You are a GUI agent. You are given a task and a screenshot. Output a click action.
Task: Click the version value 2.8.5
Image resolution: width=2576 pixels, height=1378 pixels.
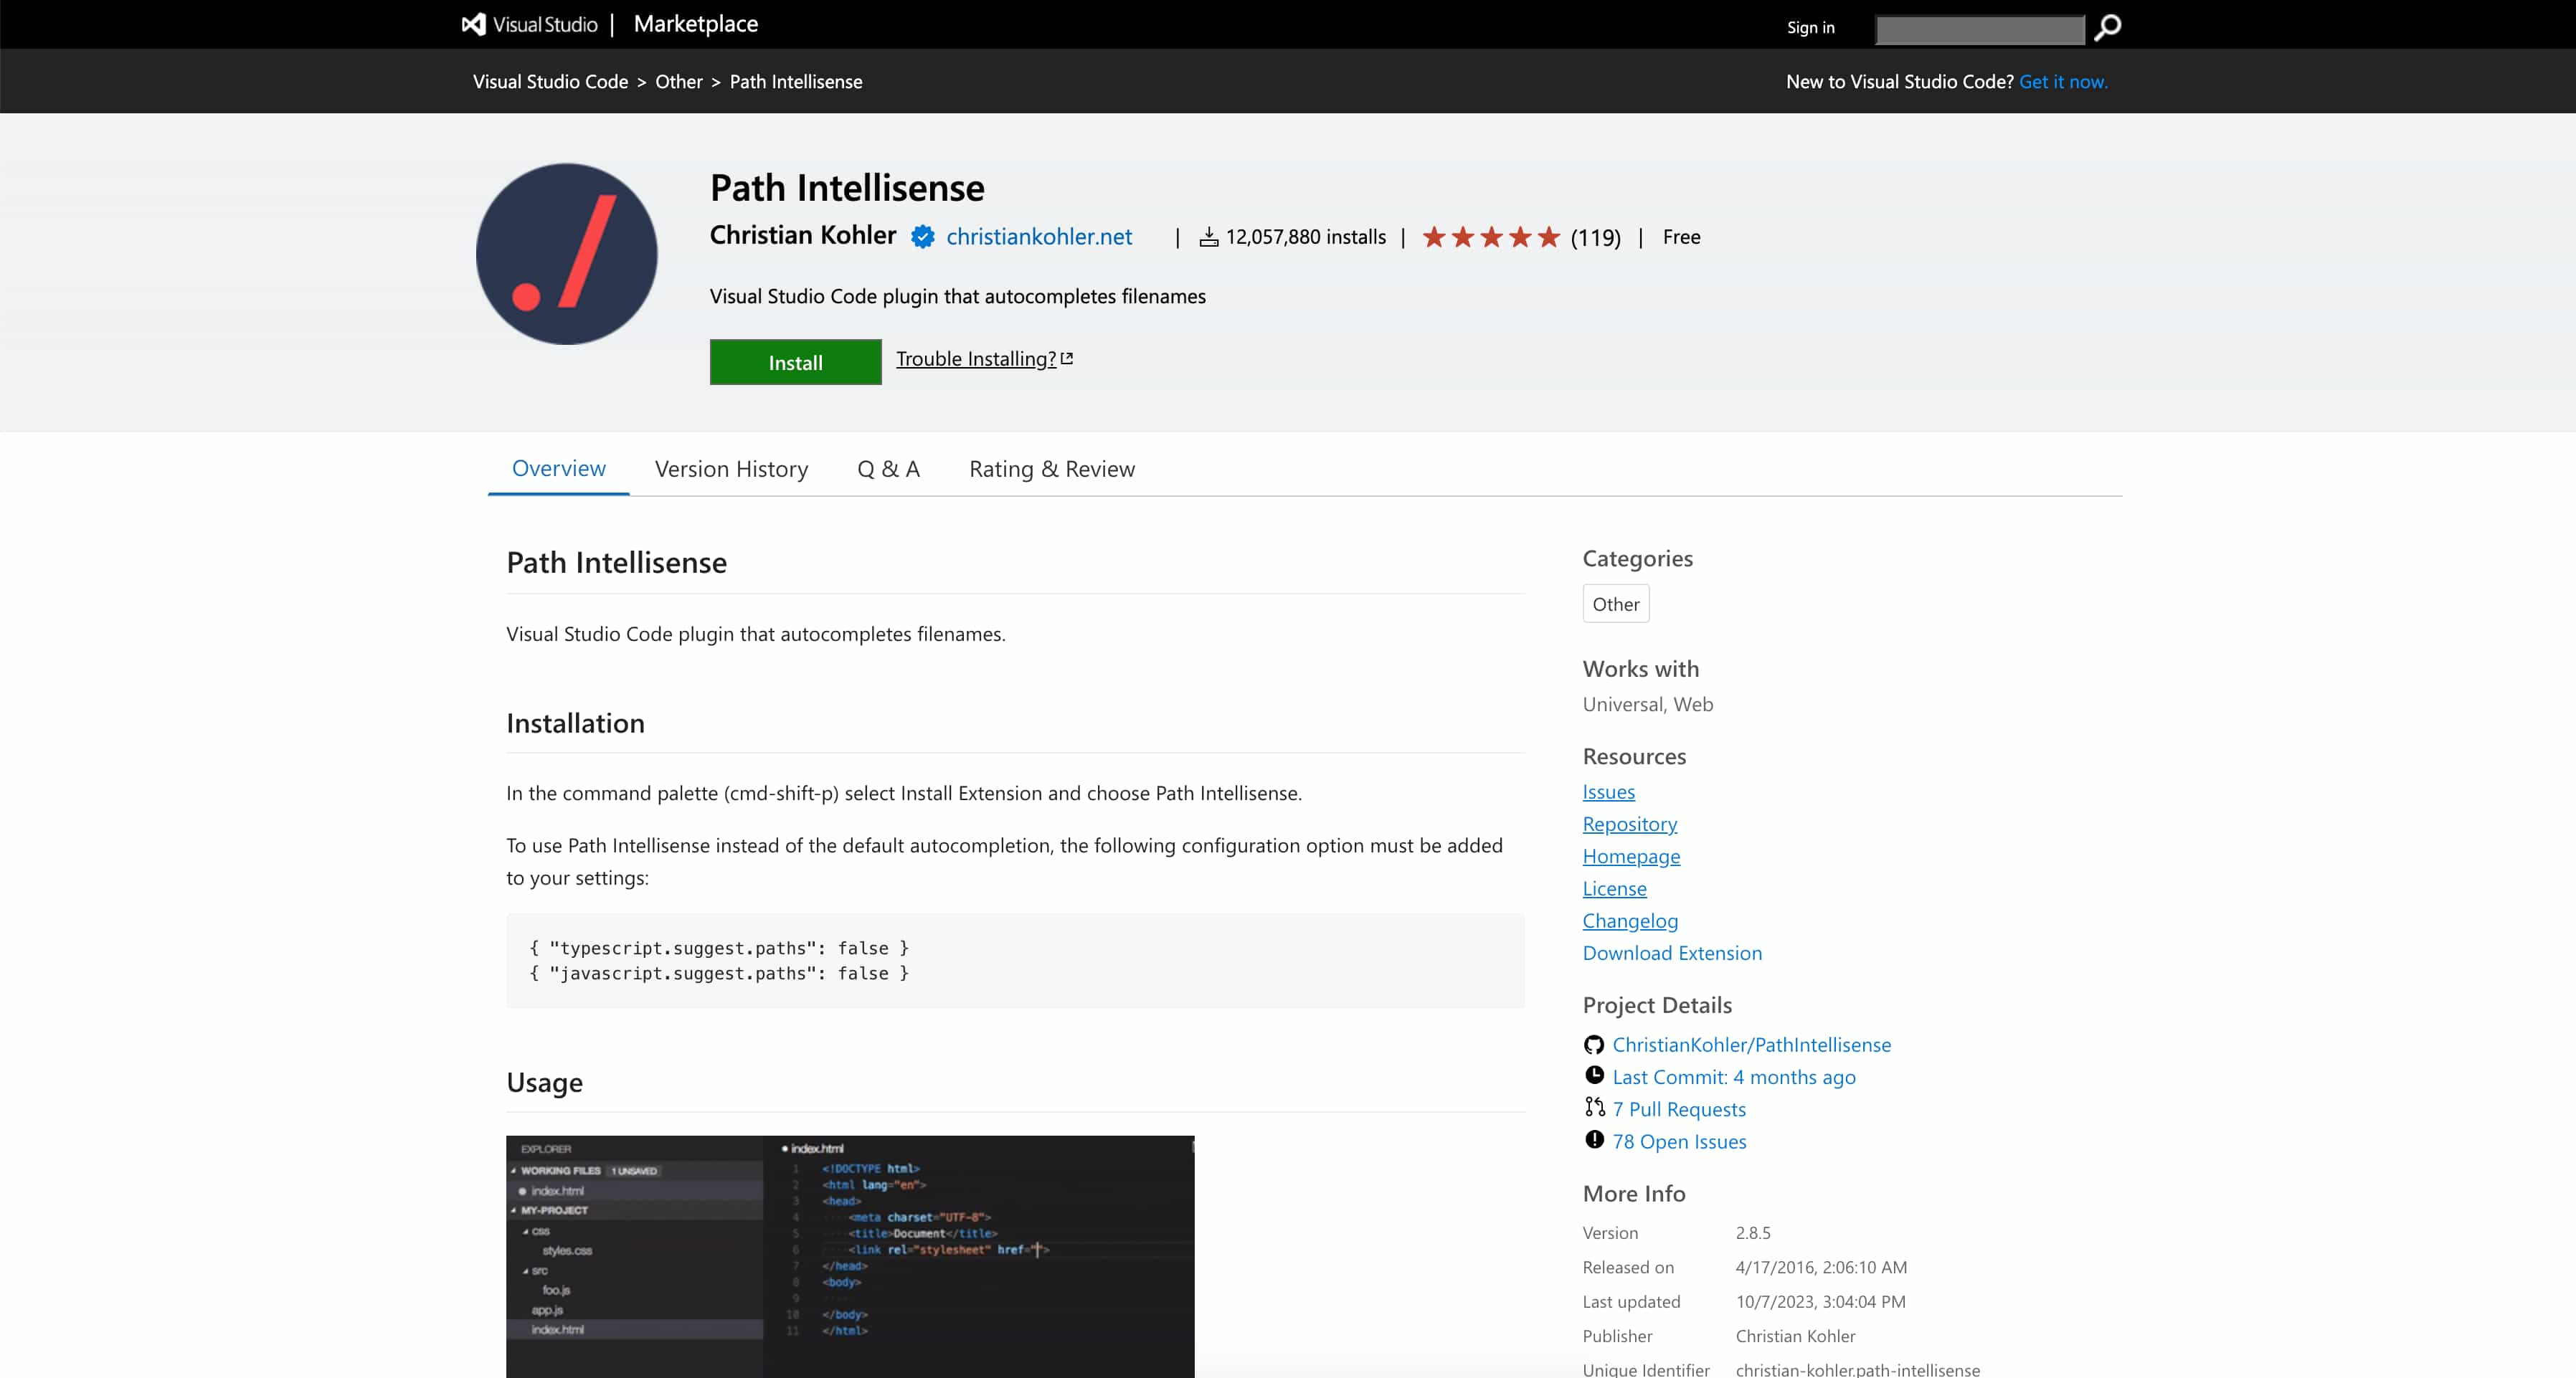click(x=1753, y=1233)
